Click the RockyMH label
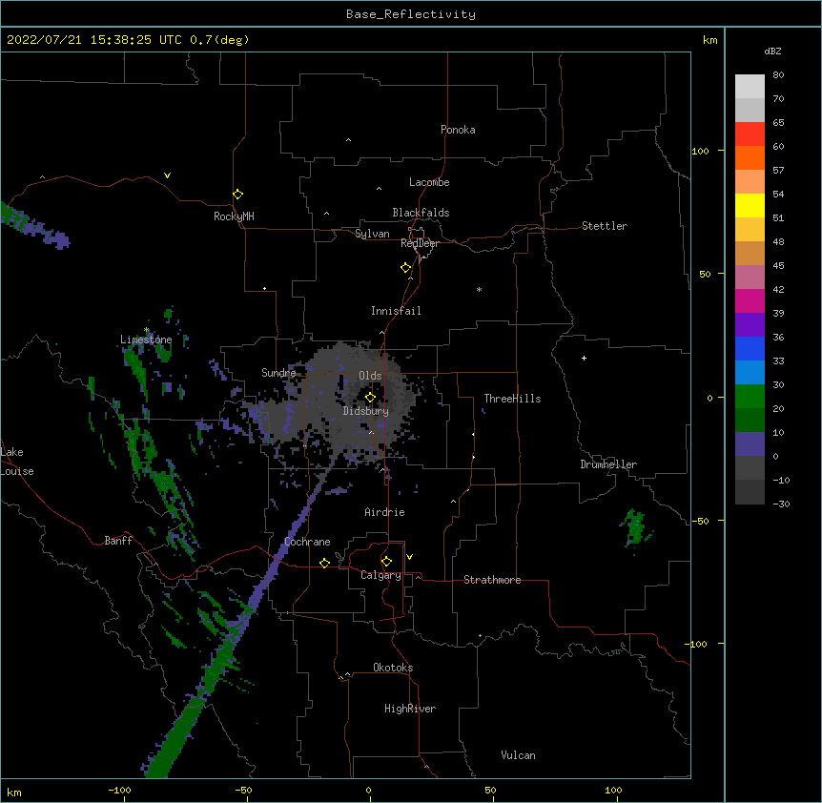Image resolution: width=822 pixels, height=803 pixels. [x=234, y=216]
